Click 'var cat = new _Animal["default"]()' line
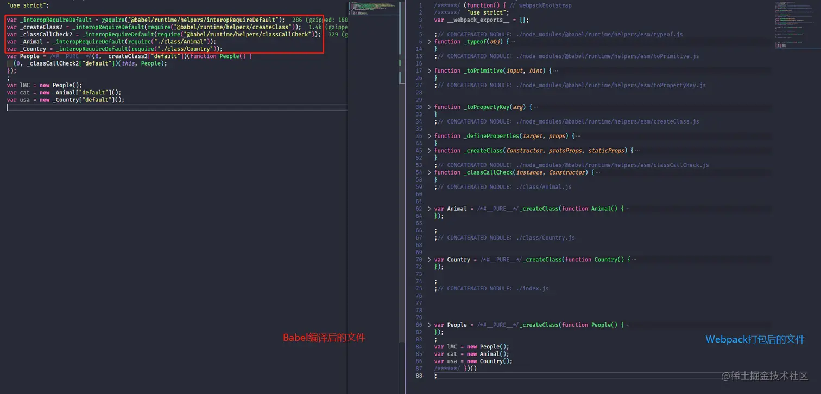Image resolution: width=821 pixels, height=394 pixels. coord(64,92)
